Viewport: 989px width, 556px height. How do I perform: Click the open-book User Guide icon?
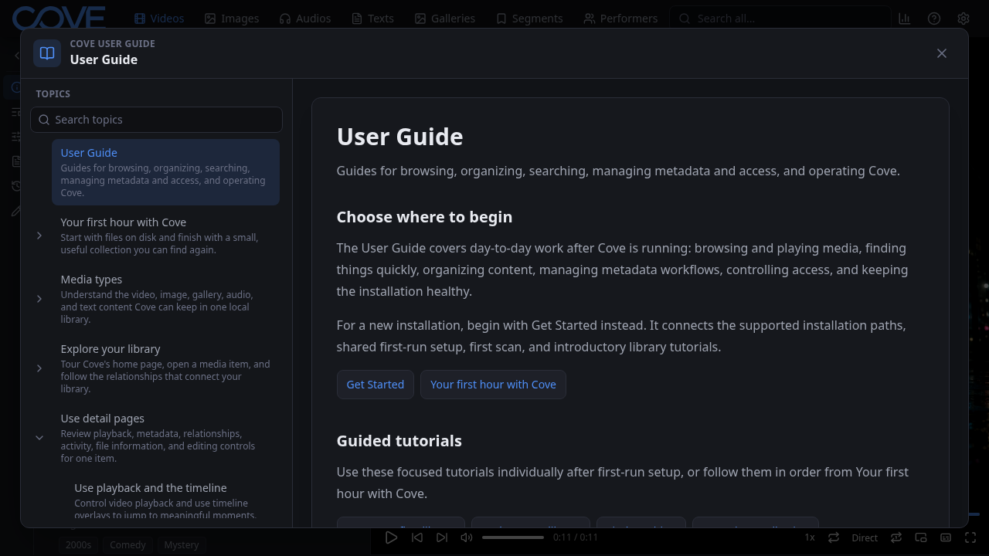point(47,53)
